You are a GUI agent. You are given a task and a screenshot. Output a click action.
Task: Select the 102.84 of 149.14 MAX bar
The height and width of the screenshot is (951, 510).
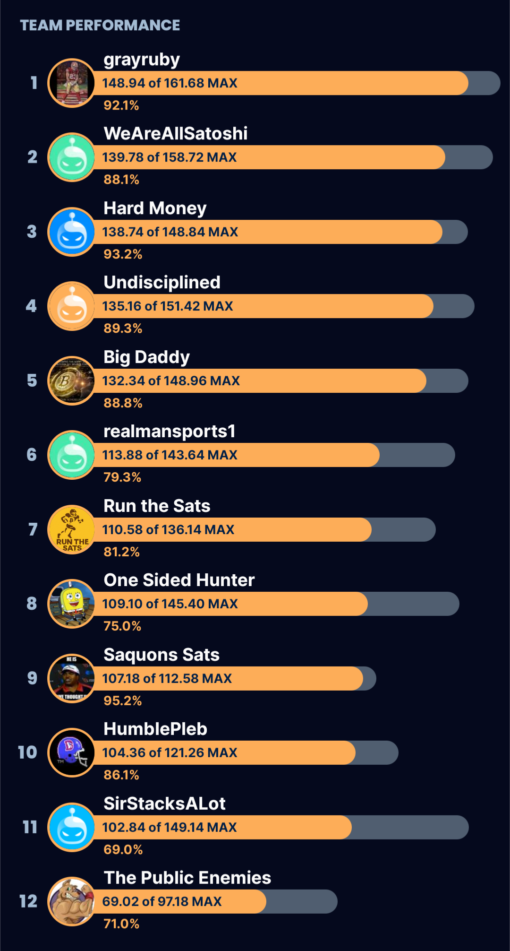pos(279,828)
